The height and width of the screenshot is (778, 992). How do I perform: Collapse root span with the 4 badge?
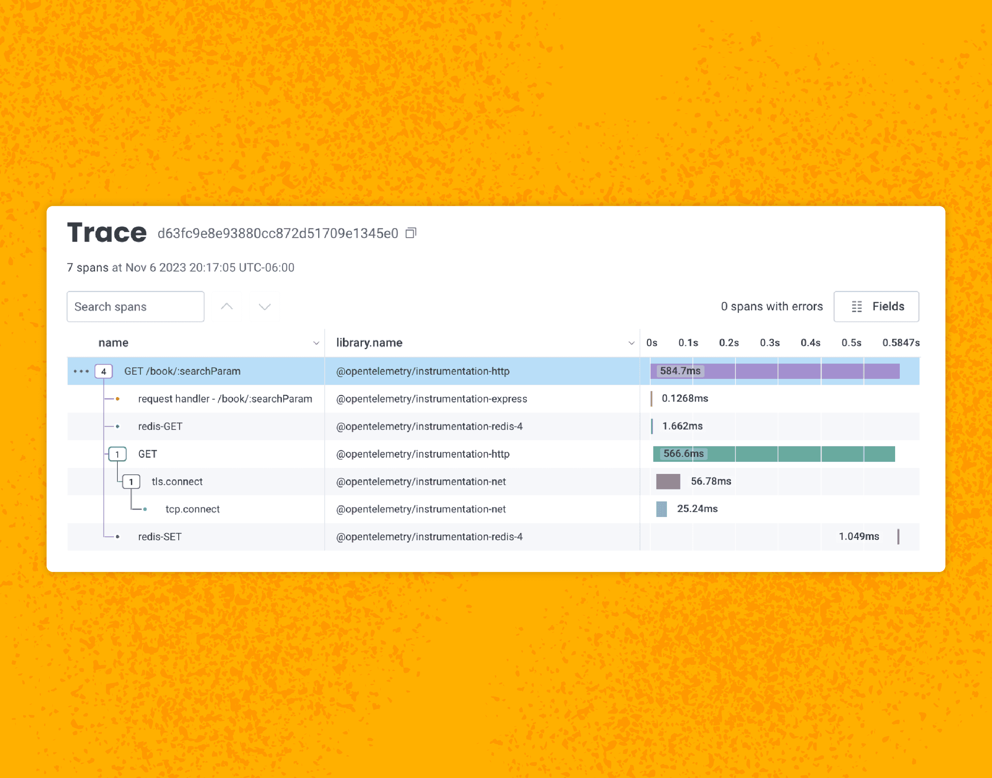[104, 371]
